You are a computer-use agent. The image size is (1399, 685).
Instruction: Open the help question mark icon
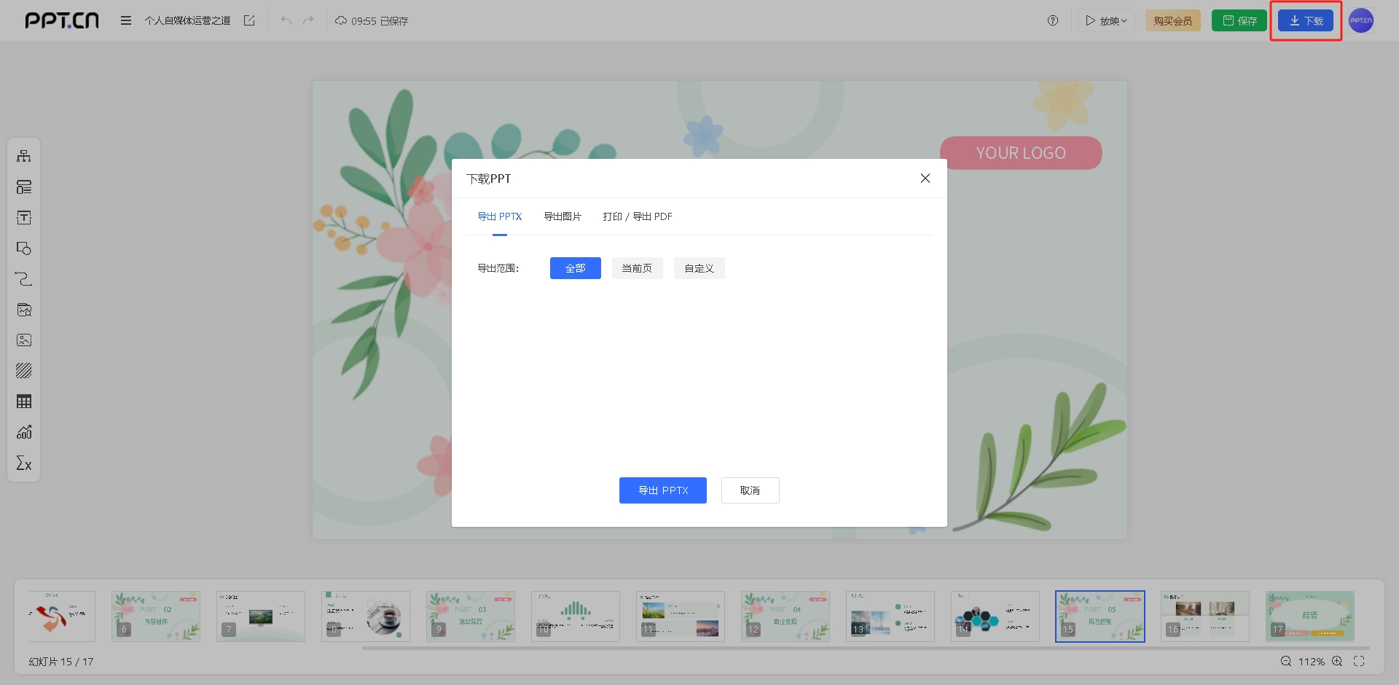coord(1053,20)
